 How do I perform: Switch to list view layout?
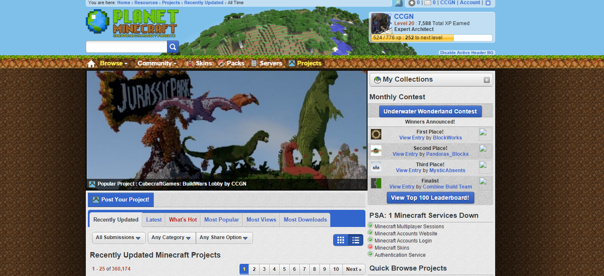pyautogui.click(x=356, y=240)
